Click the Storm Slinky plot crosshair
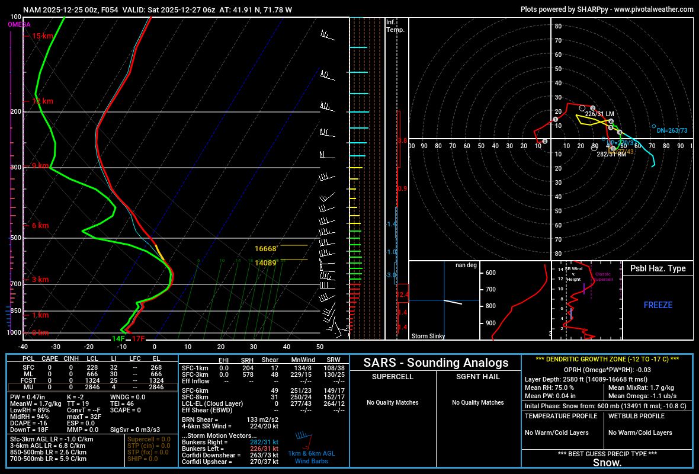This screenshot has height=474, width=699. [444, 300]
